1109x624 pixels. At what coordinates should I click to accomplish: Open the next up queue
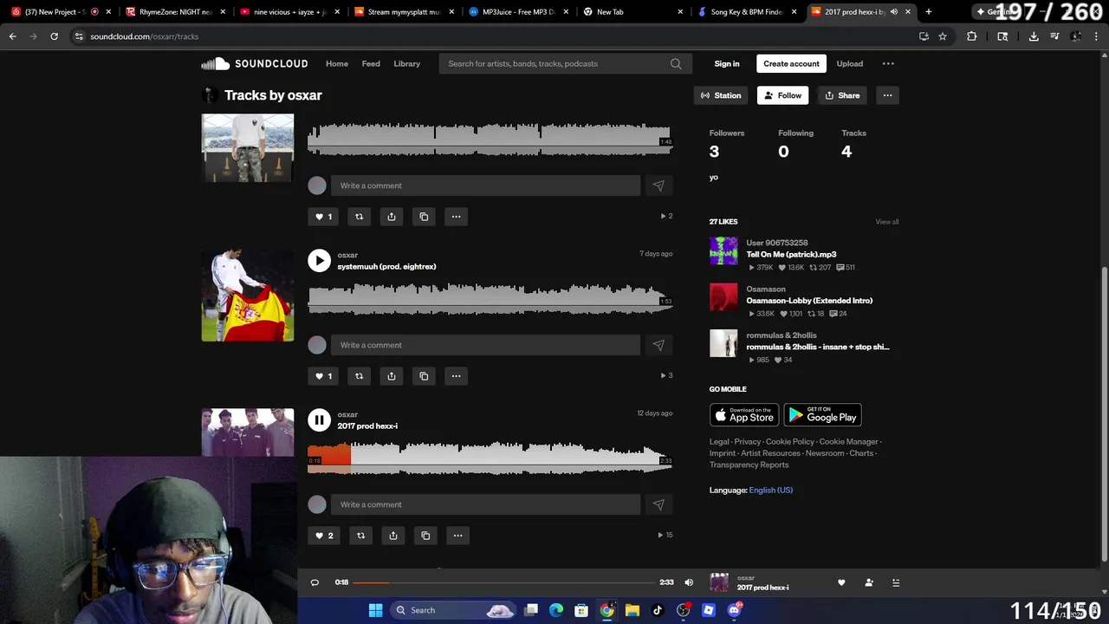(x=896, y=582)
